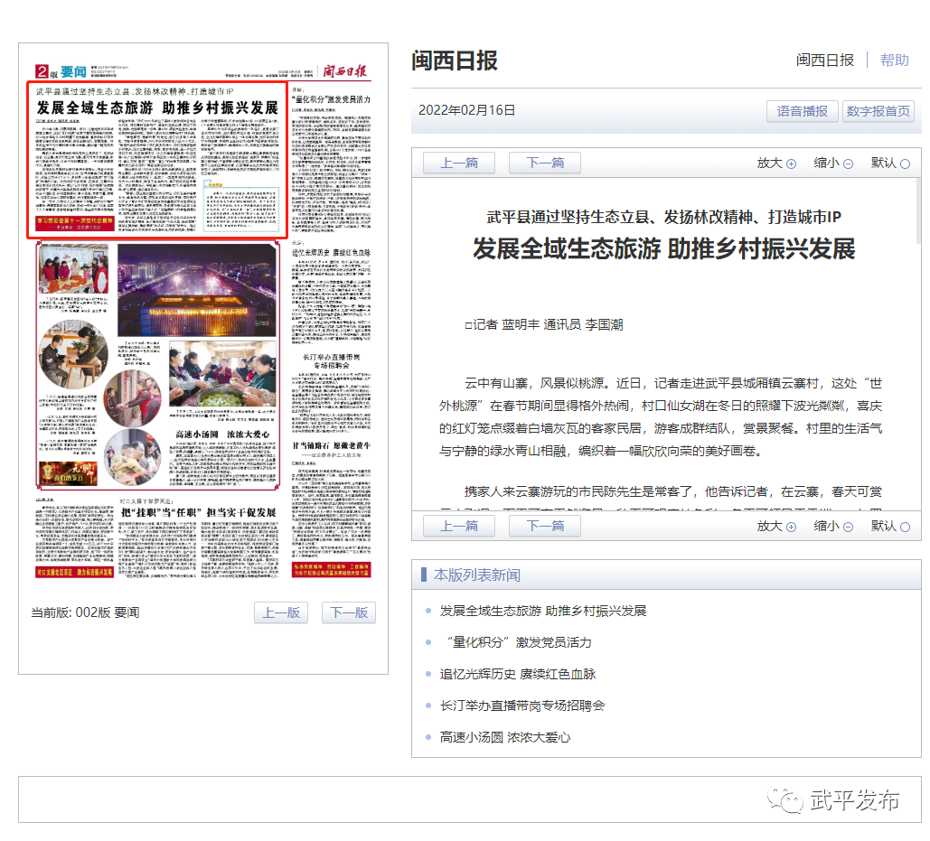Viewport: 930px width, 841px height.
Task: Click 长汀举办直播带岗 article on newspaper page
Action: point(331,396)
